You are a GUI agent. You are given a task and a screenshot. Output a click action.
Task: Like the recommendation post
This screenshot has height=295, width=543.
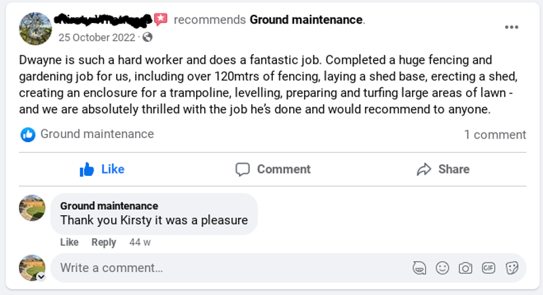click(102, 169)
